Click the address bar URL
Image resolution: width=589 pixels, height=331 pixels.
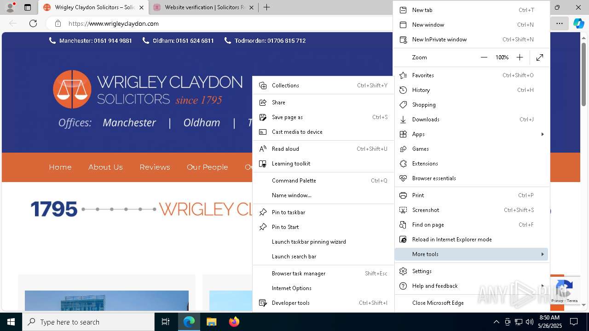[x=114, y=23]
